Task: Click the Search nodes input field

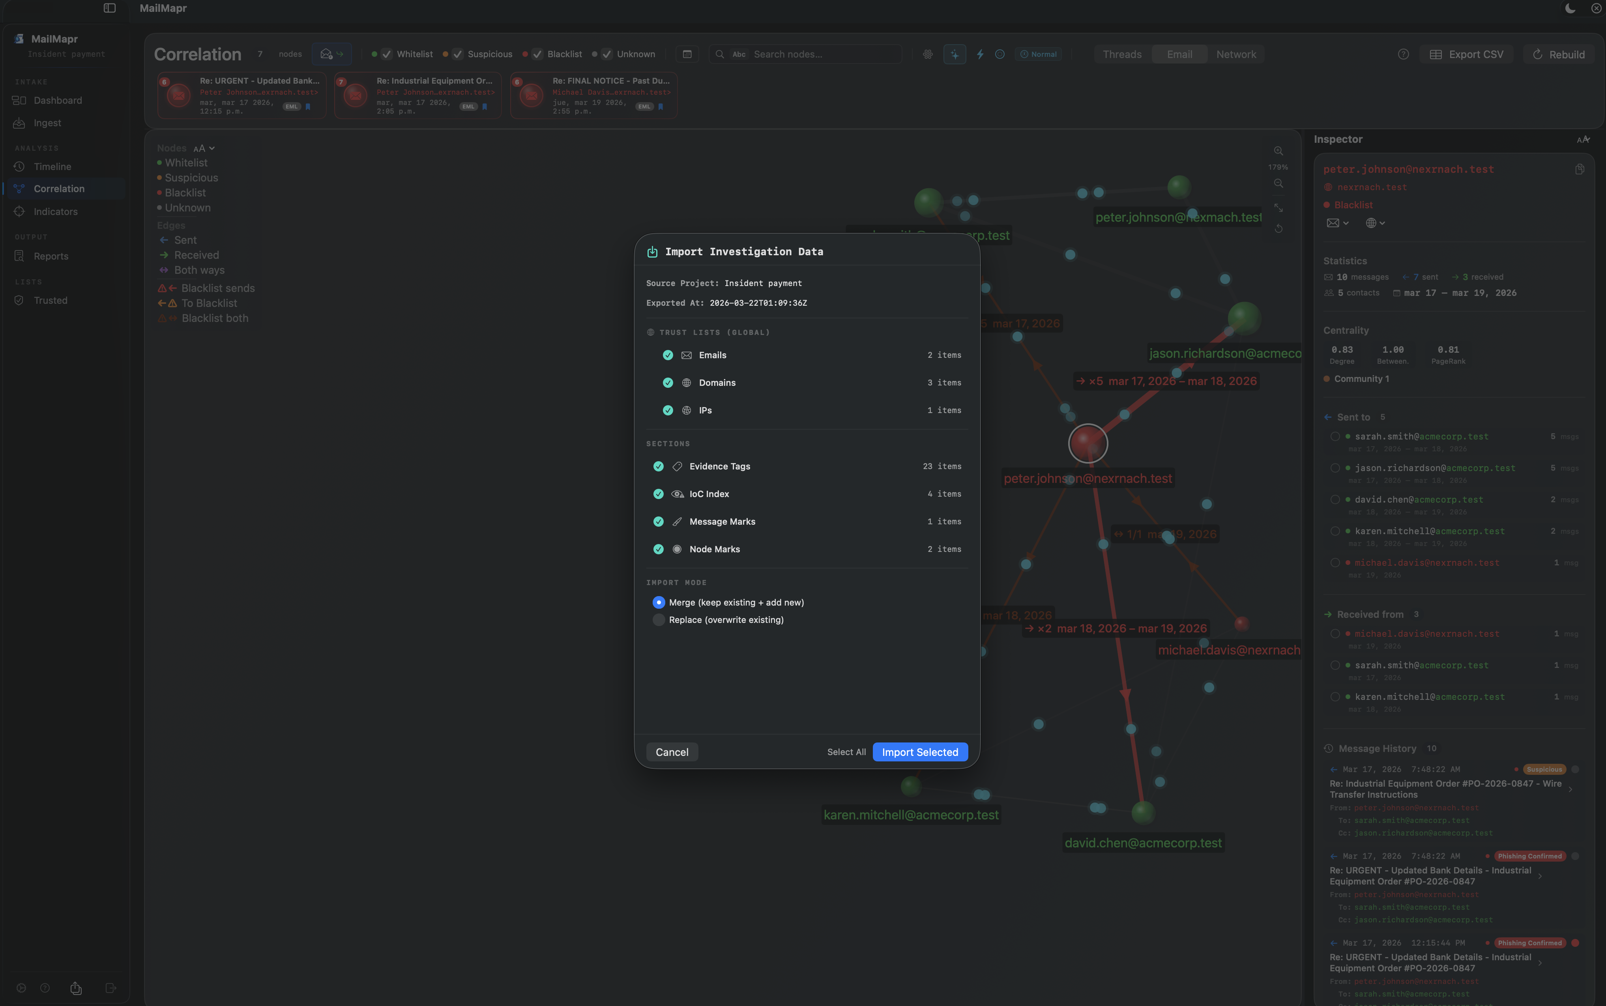Action: tap(825, 54)
